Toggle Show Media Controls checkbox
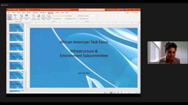 [x=70, y=19]
